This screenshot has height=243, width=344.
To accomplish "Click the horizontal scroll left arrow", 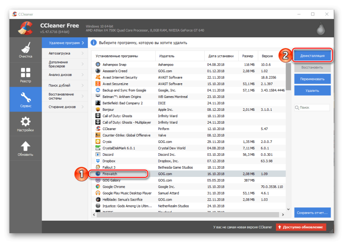I will click(94, 215).
